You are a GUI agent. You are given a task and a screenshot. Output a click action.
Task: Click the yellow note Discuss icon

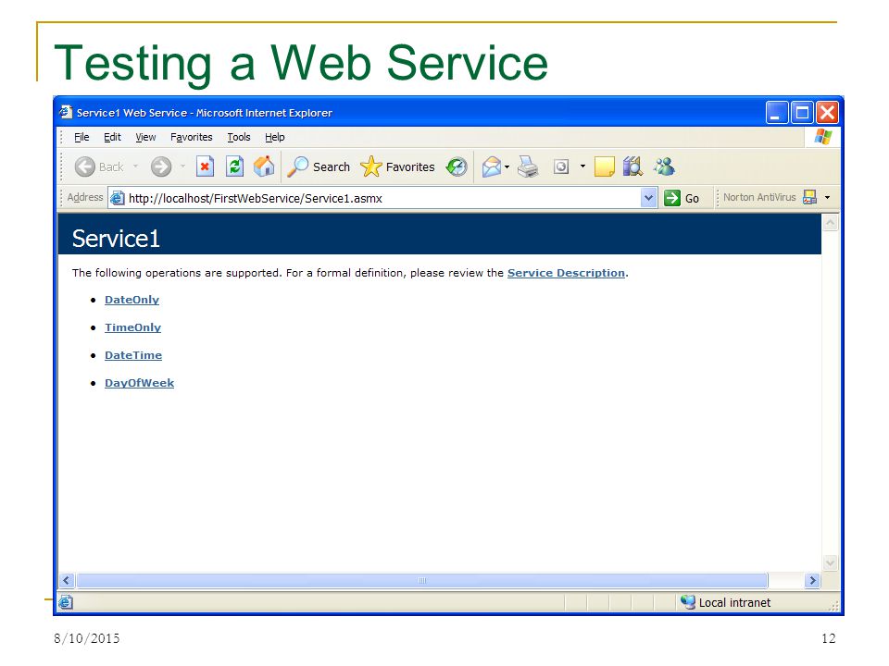point(605,166)
